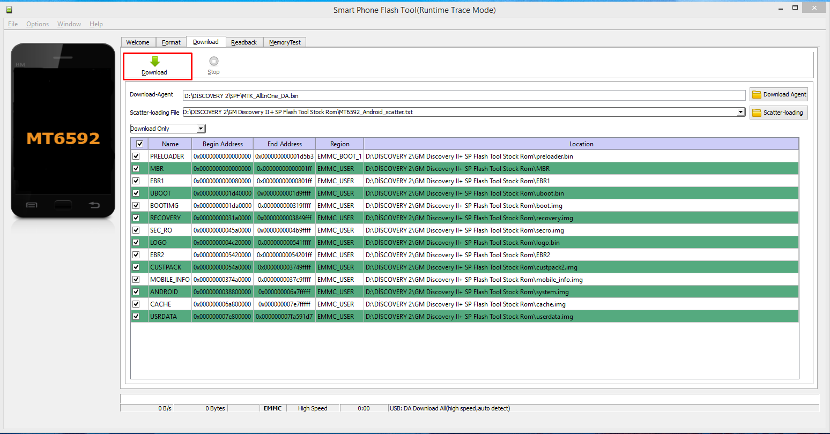830x434 pixels.
Task: Switch to the Readback tab
Action: (244, 42)
